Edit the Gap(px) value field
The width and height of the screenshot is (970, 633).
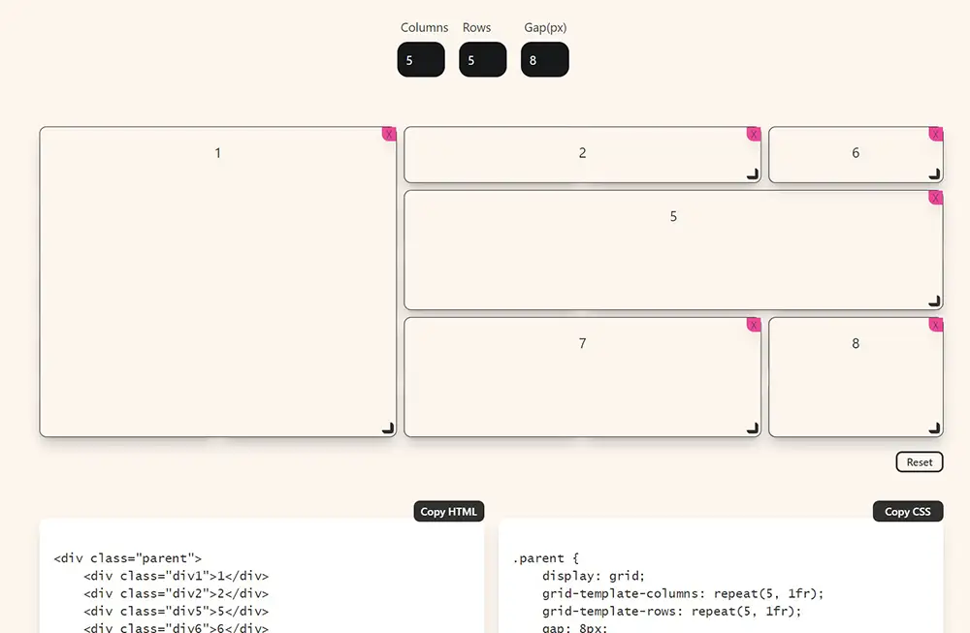point(544,60)
